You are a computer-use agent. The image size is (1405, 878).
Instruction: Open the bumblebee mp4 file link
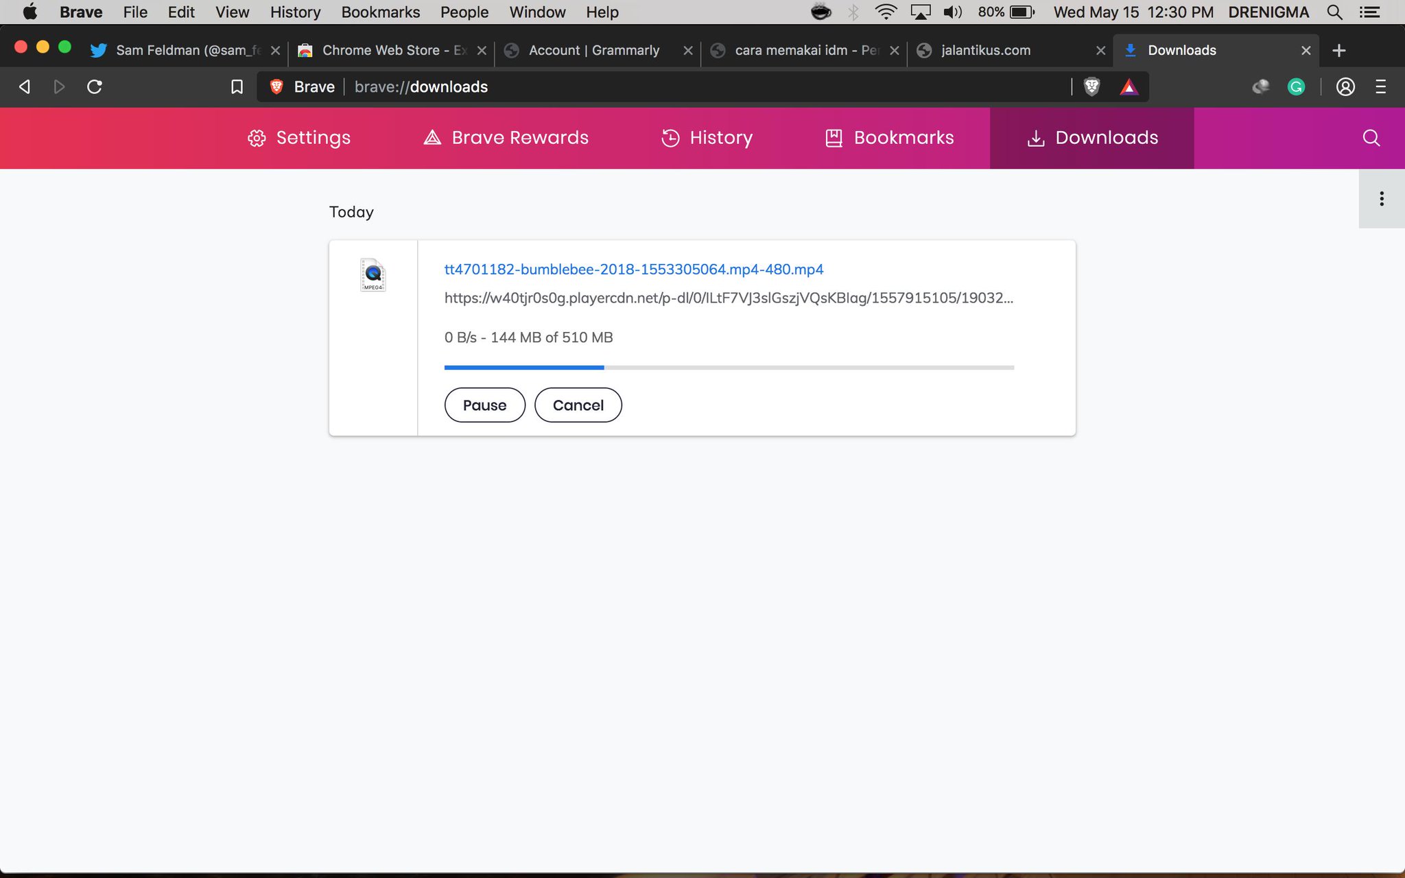click(x=633, y=269)
